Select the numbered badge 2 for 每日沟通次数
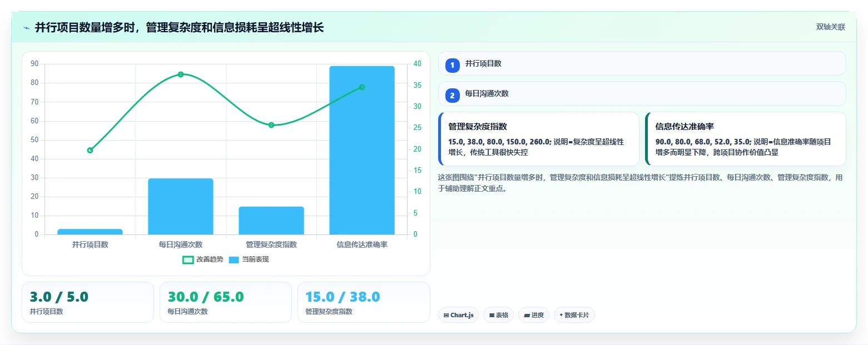This screenshot has height=345, width=868. click(452, 95)
